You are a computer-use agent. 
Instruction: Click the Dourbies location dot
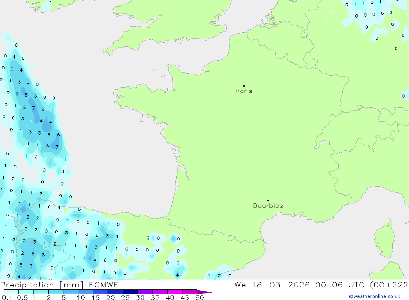268,201
